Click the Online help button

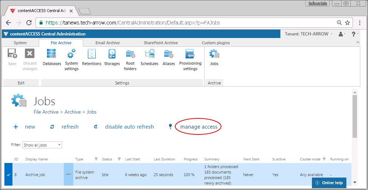click(329, 183)
